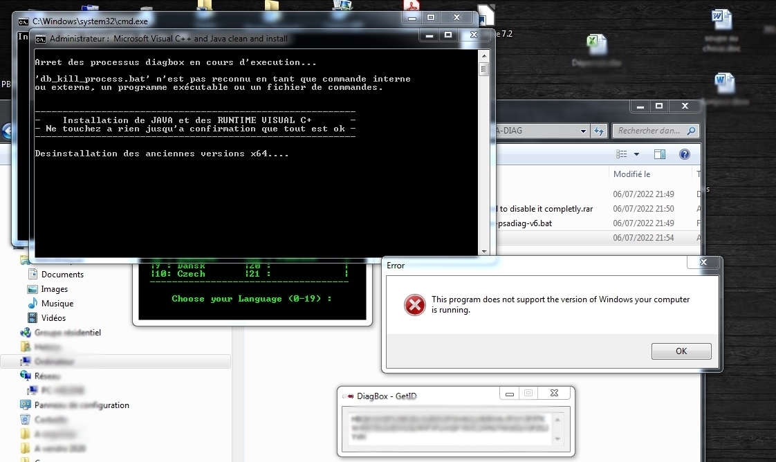
Task: Change the Explorer view using the view icon
Action: [621, 154]
